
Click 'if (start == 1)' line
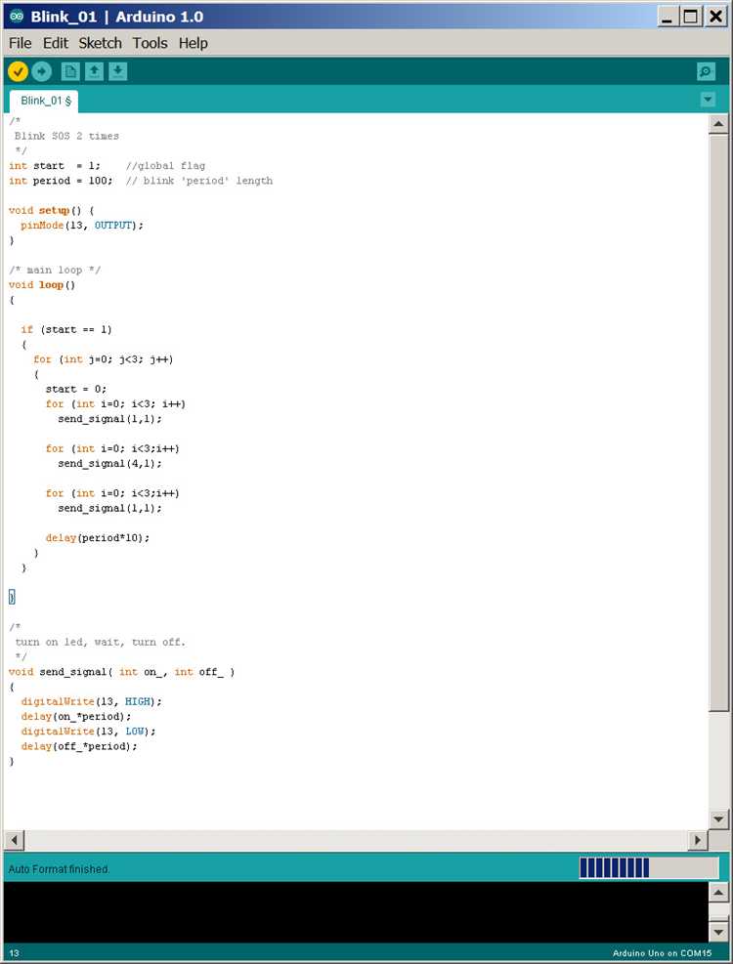(66, 329)
